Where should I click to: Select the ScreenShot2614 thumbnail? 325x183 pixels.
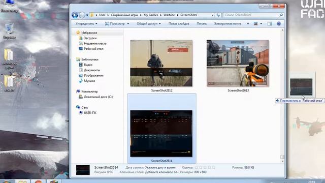pyautogui.click(x=161, y=133)
